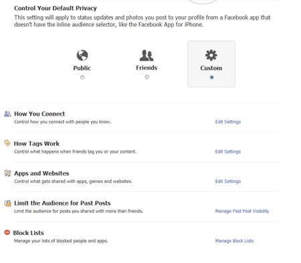Image resolution: width=301 pixels, height=263 pixels.
Task: Click the Limit the Audience lock icon
Action: 7,203
